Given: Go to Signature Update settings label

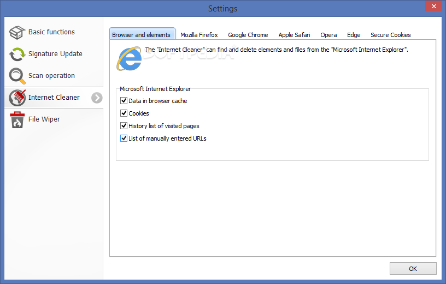Looking at the screenshot, I should pyautogui.click(x=55, y=53).
